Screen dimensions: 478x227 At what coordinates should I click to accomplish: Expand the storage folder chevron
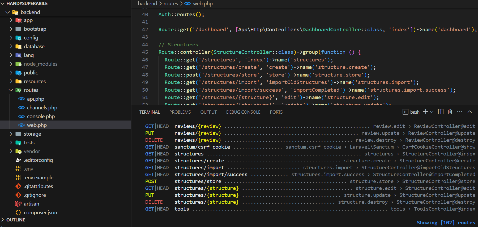coord(11,134)
